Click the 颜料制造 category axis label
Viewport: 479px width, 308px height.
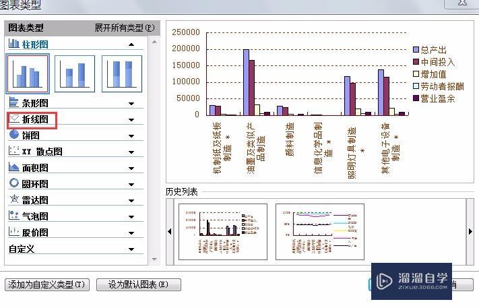[289, 140]
